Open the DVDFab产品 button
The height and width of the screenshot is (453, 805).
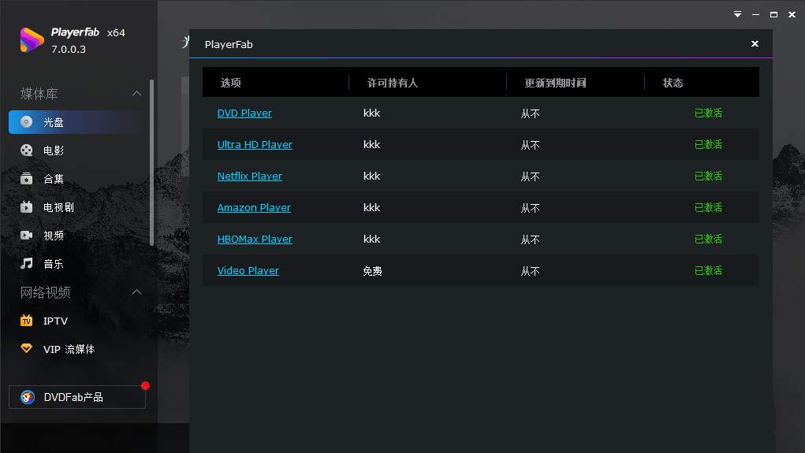coord(77,397)
